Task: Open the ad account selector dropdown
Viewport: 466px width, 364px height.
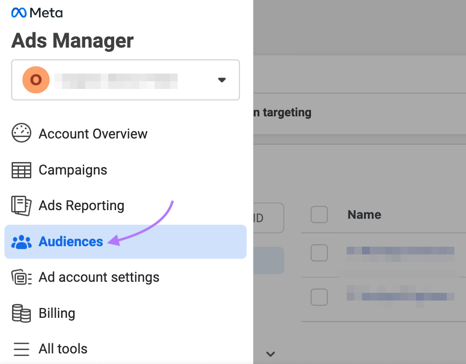Action: click(x=125, y=80)
